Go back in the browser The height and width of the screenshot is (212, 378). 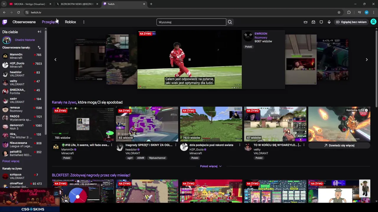click(4, 12)
